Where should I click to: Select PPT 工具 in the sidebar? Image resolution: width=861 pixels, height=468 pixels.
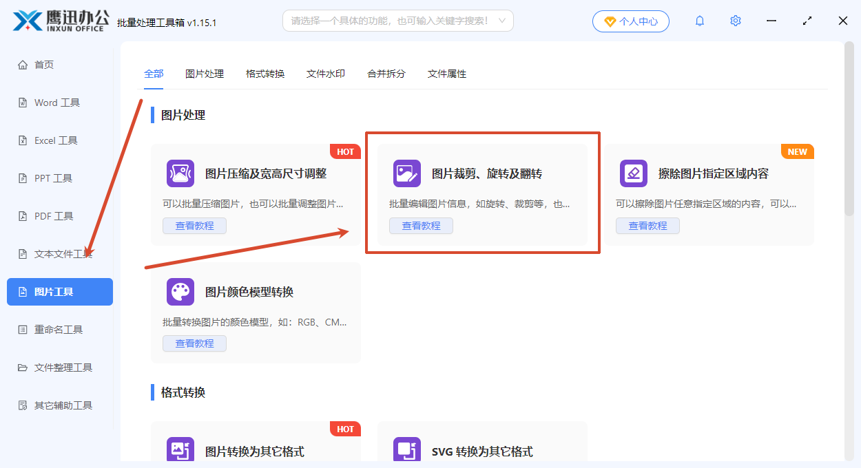point(60,178)
